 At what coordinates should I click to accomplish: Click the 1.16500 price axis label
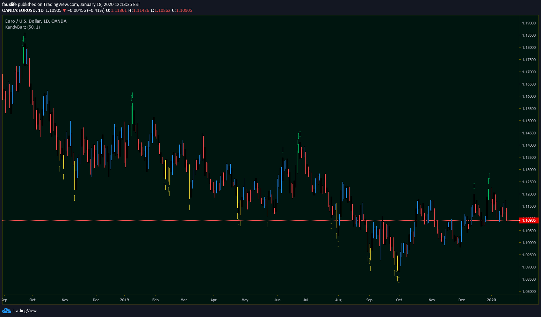[529, 84]
